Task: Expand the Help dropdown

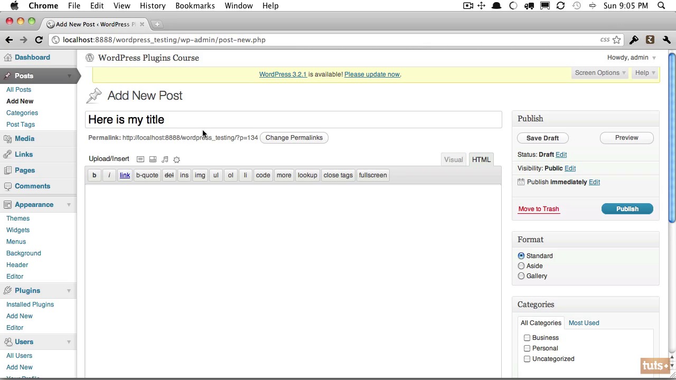Action: click(645, 73)
